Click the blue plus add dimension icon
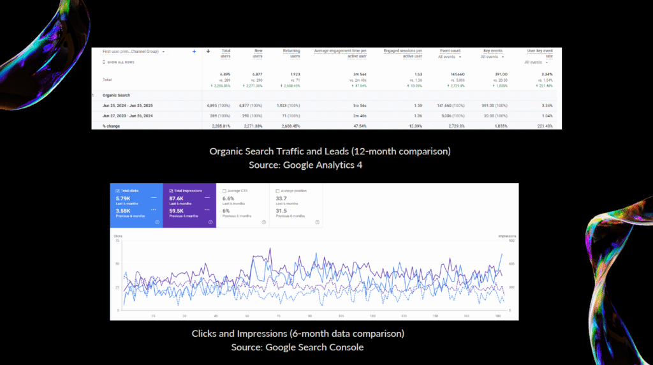Viewport: 653px width, 365px height. [194, 51]
